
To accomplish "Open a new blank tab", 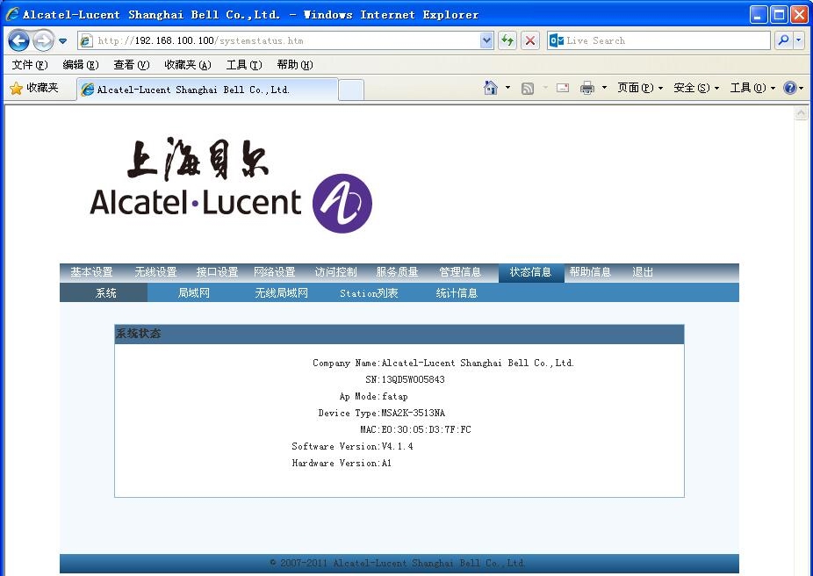I will (x=351, y=90).
